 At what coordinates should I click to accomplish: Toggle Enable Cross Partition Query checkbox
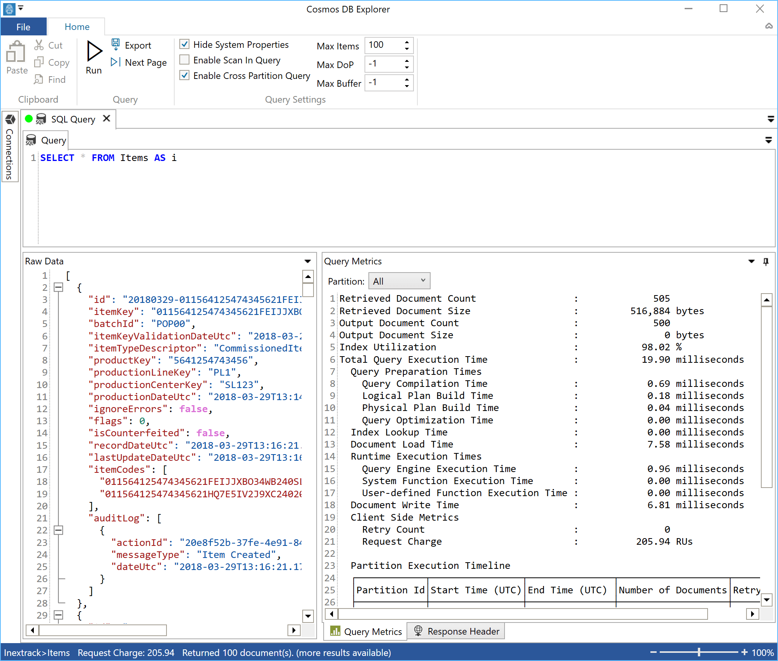185,75
